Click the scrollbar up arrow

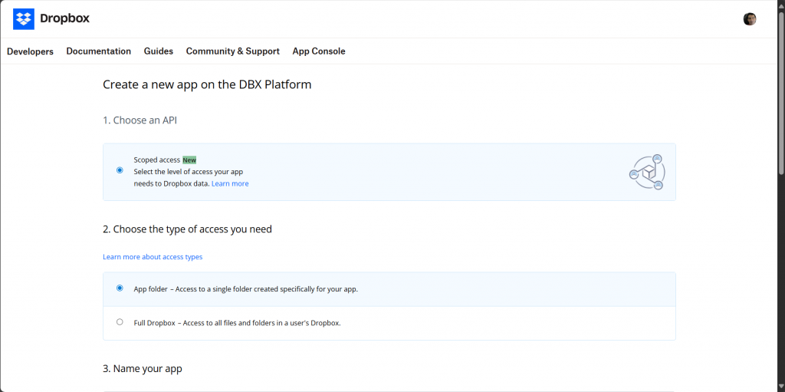coord(781,5)
